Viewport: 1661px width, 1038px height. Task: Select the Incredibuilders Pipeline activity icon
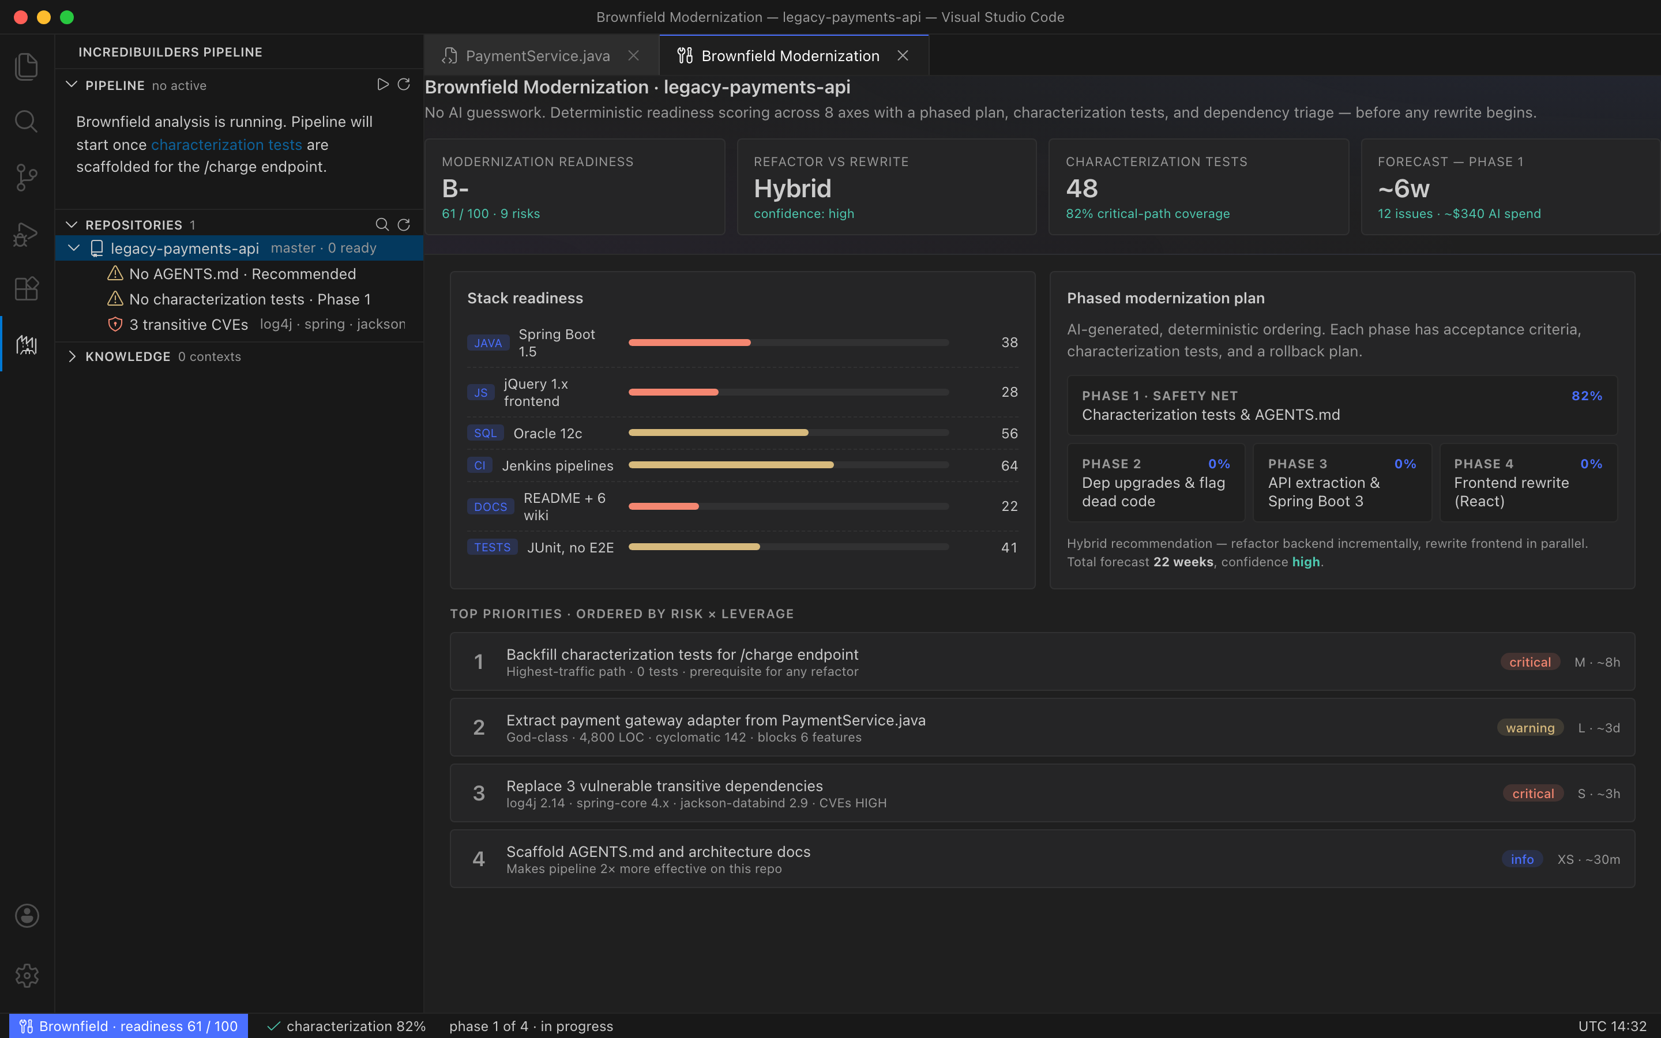click(27, 345)
